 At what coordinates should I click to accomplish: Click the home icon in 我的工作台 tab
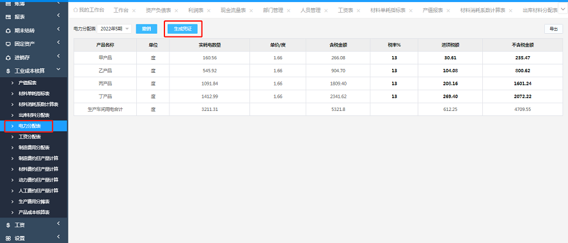click(75, 10)
